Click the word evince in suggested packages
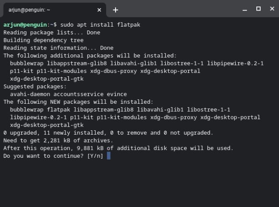This screenshot has height=207, width=279. pos(117,94)
